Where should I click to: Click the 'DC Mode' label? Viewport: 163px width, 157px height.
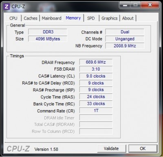tap(94, 39)
